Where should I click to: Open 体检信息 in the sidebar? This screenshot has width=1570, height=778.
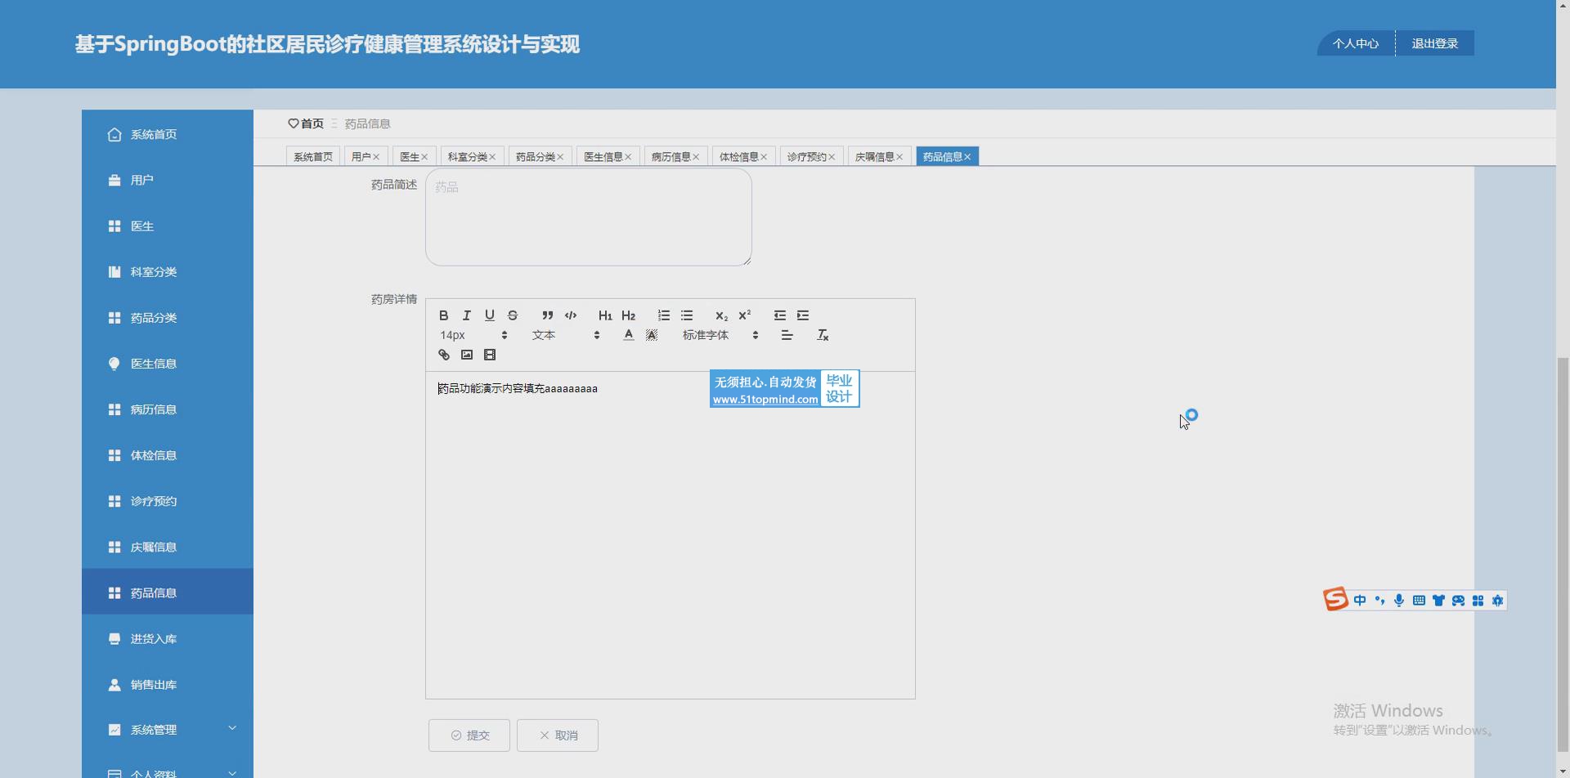[168, 454]
